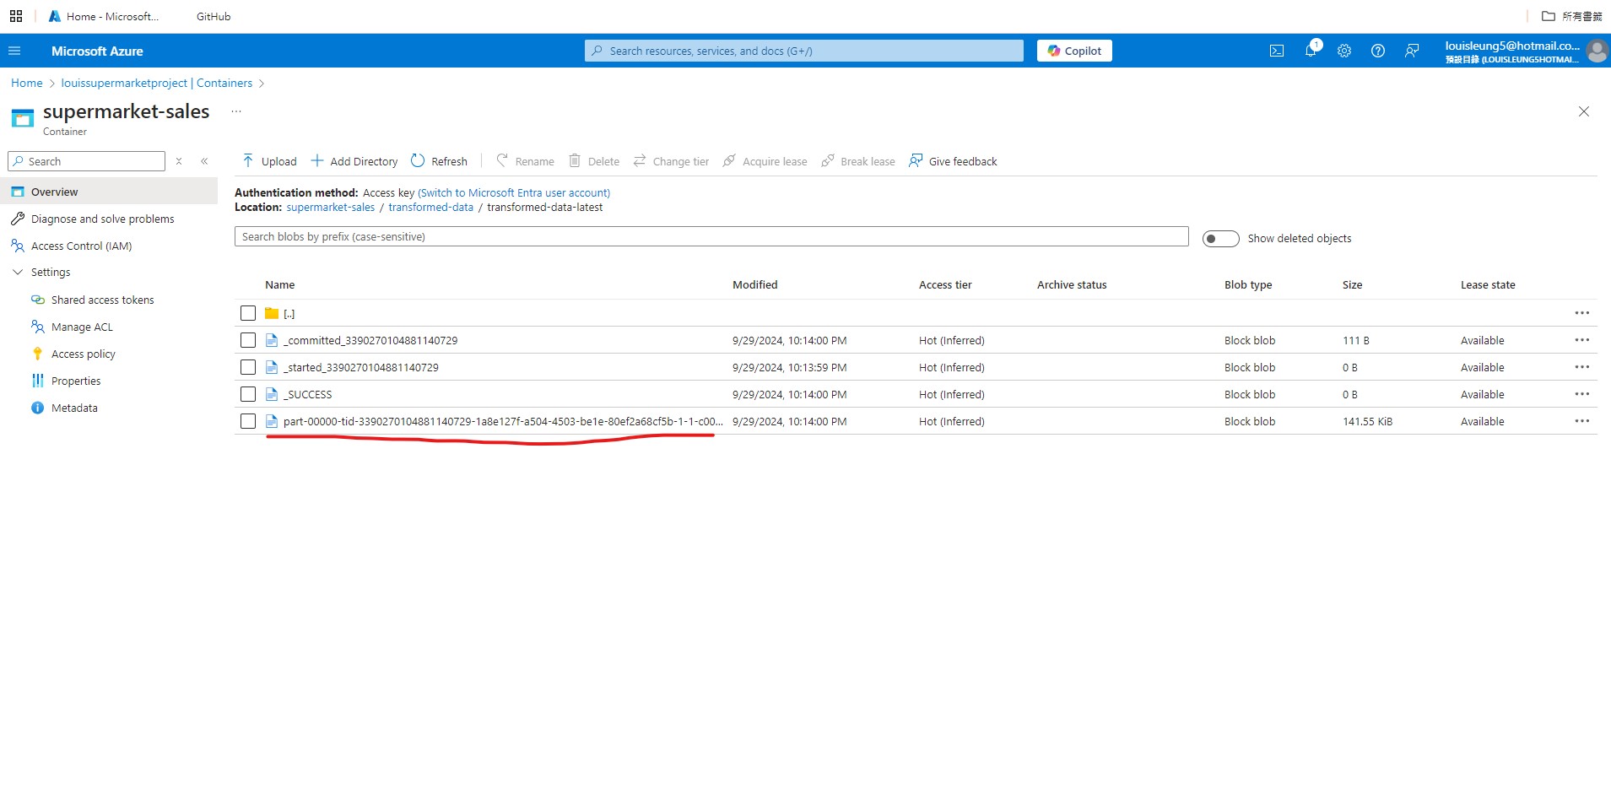This screenshot has height=800, width=1611.
Task: Collapse the Settings section in sidebar
Action: click(19, 272)
